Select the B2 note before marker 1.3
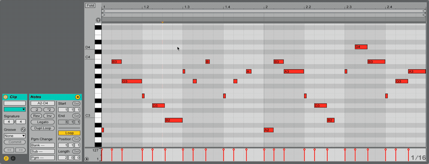This screenshot has width=429, height=164. click(x=174, y=120)
